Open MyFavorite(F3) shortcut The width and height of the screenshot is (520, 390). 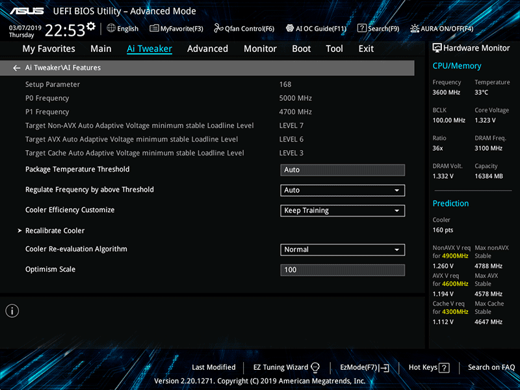coord(176,29)
